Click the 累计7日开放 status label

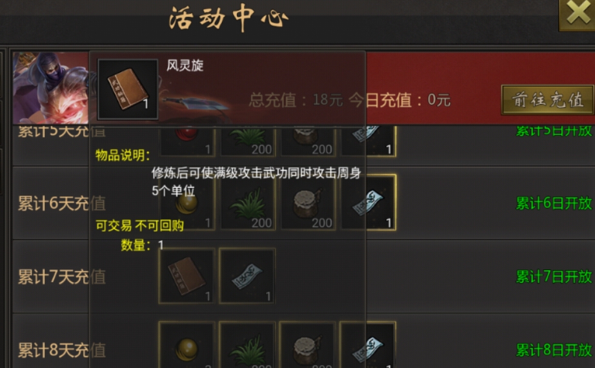click(x=554, y=277)
